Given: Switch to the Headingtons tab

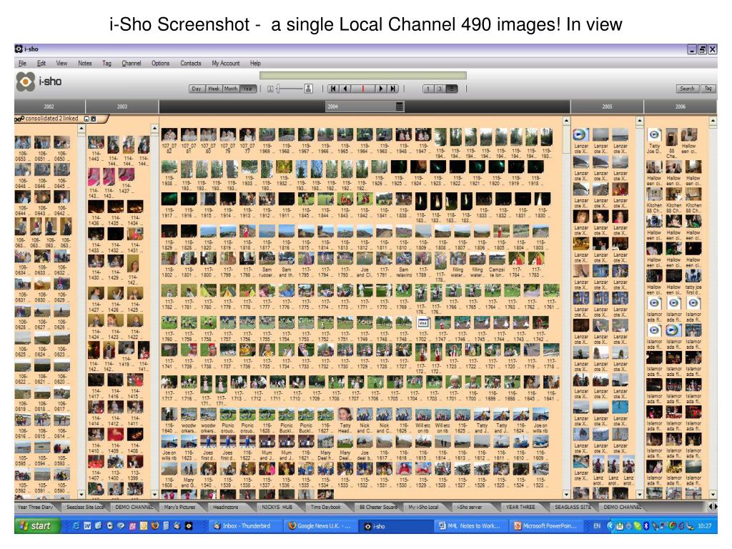Looking at the screenshot, I should click(x=226, y=507).
